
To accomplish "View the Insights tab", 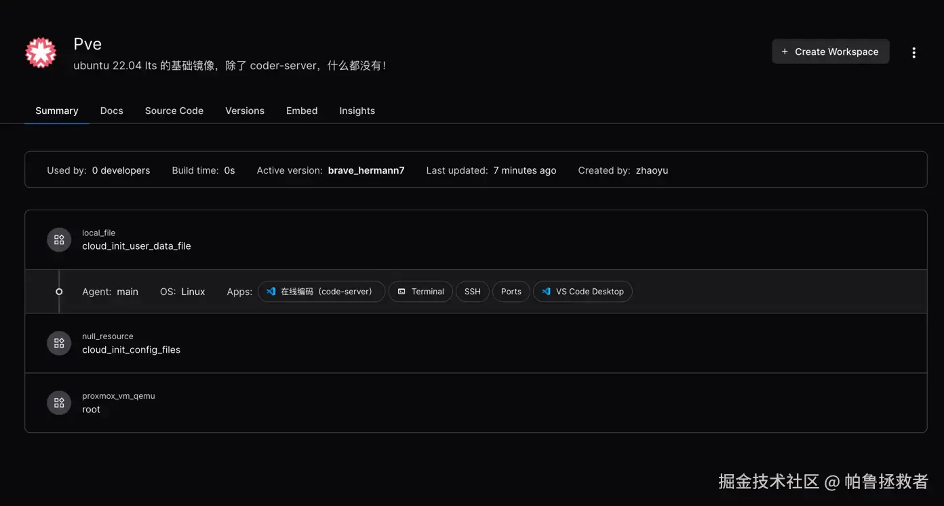I will [x=357, y=111].
